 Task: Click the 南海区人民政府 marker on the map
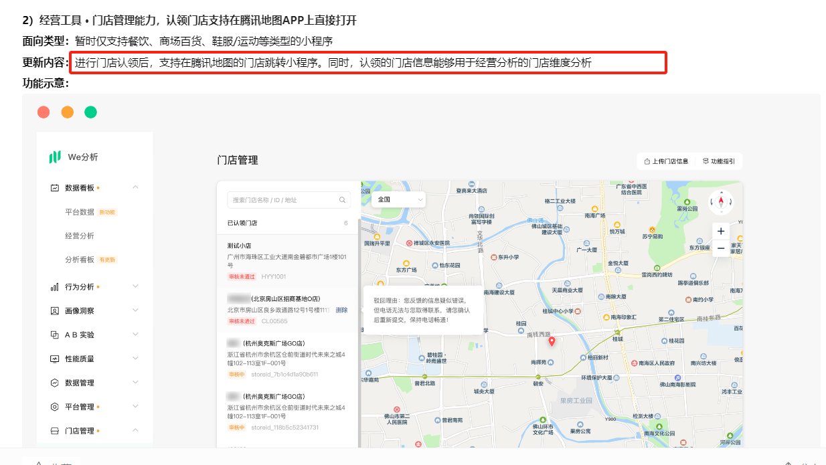pyautogui.click(x=633, y=363)
